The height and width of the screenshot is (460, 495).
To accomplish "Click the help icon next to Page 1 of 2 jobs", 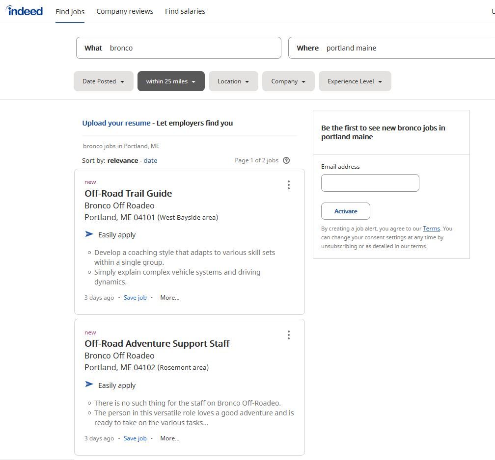I will (x=286, y=160).
